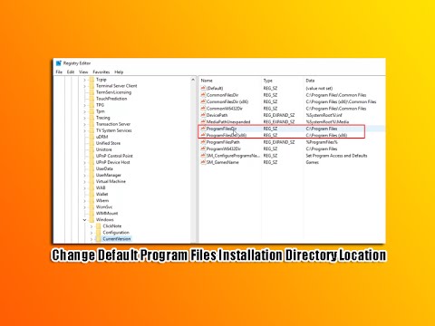Click the value icon of SM_ConfigureProgramsNa...
Viewport: 435px width, 326px height.
pos(203,156)
